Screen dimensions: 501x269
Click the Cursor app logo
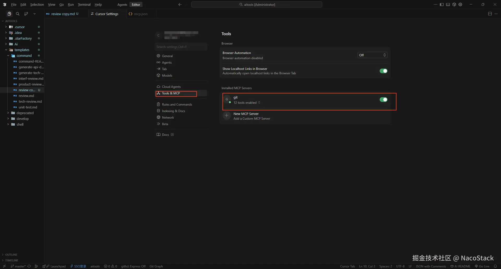point(5,4)
